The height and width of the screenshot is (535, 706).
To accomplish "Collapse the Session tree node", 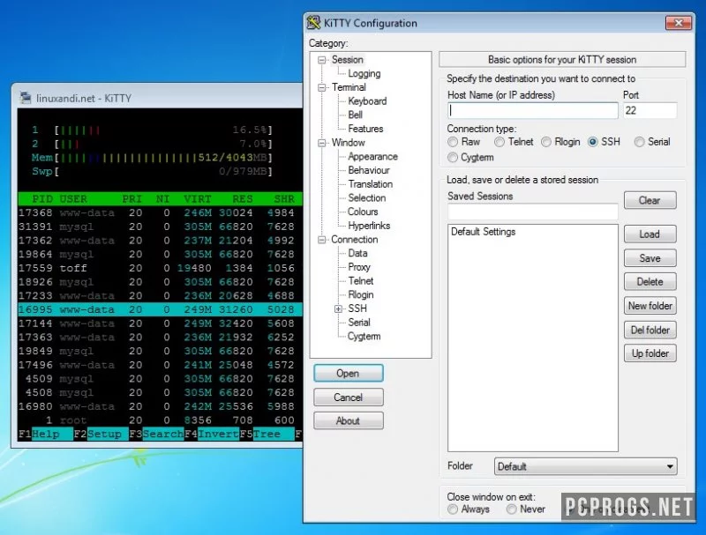I will coord(321,60).
